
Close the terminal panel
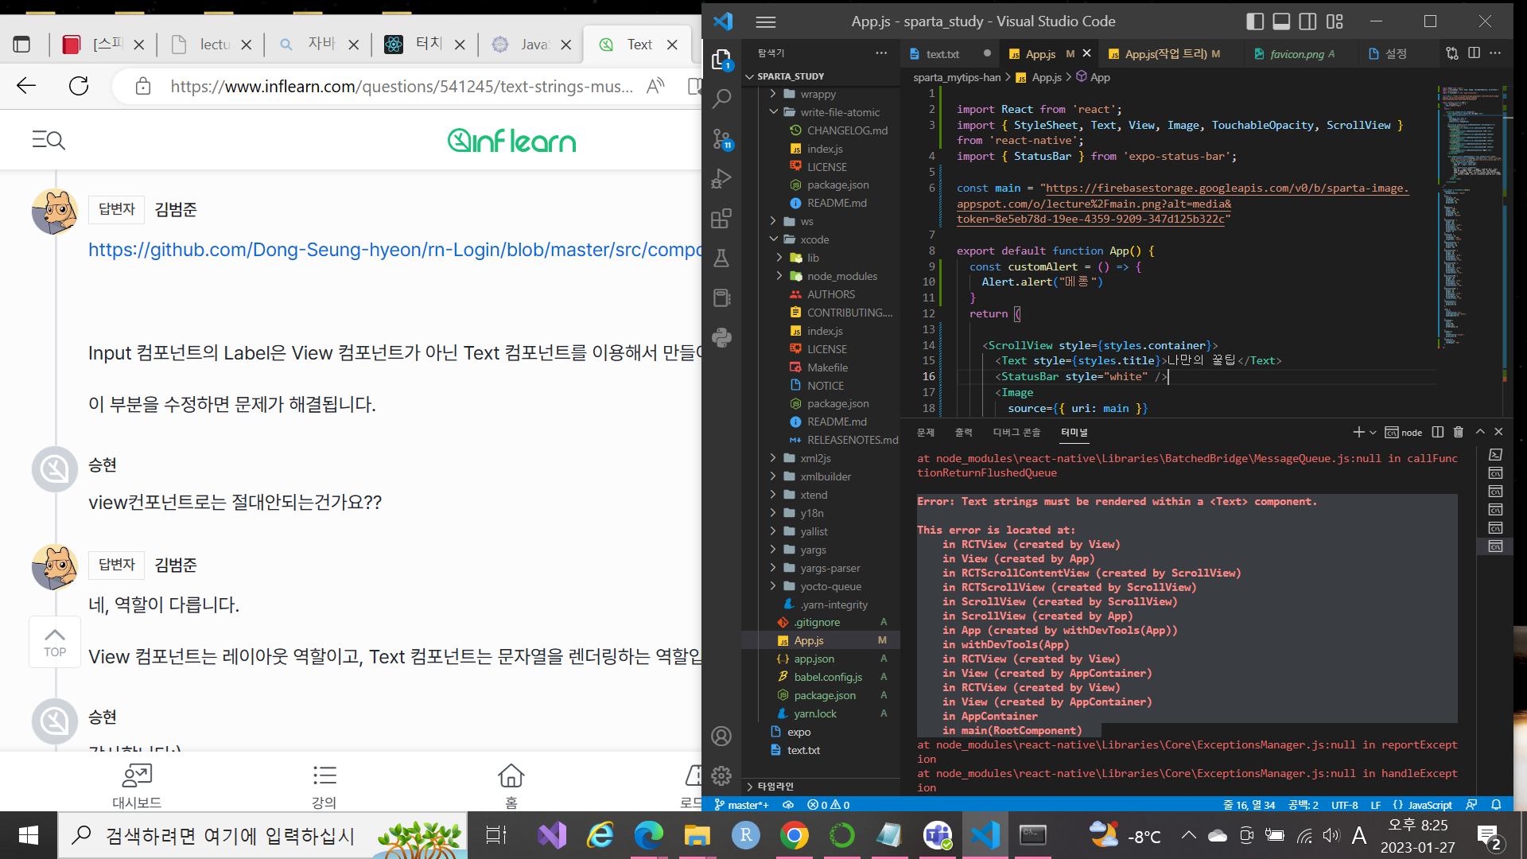pyautogui.click(x=1499, y=432)
